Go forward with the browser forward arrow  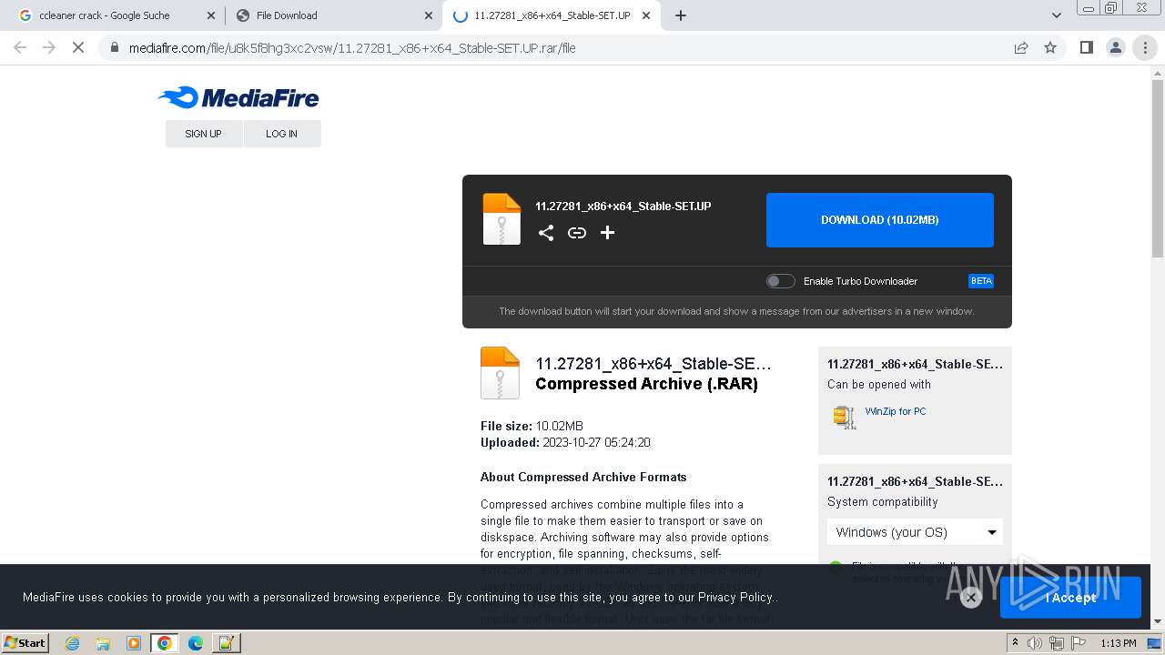pyautogui.click(x=49, y=47)
